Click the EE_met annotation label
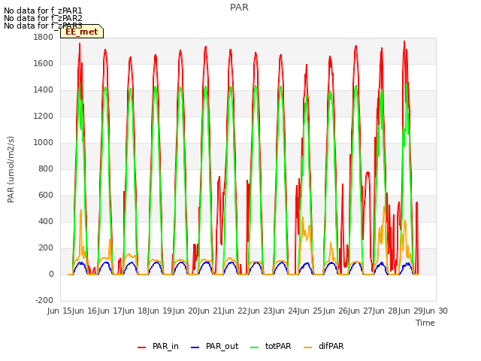The height and width of the screenshot is (361, 481). point(82,32)
